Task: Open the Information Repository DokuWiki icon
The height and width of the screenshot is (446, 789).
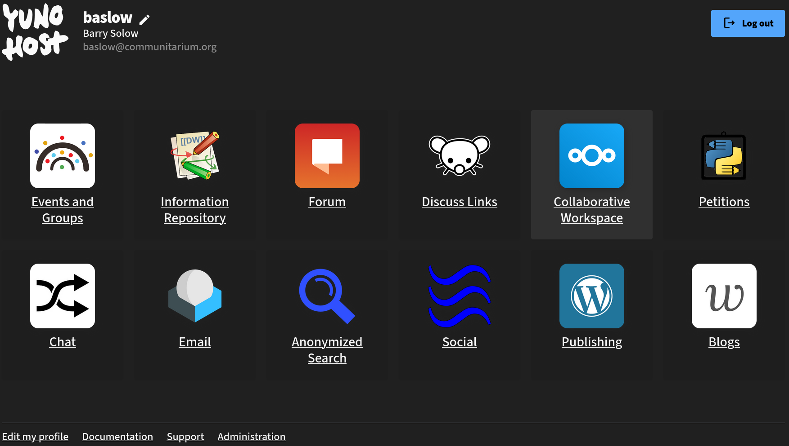Action: click(x=195, y=156)
